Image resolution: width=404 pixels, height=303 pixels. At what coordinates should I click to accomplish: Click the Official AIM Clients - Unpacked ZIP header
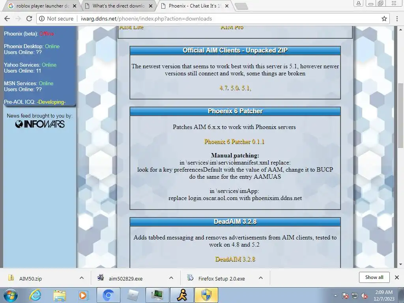[x=235, y=50]
